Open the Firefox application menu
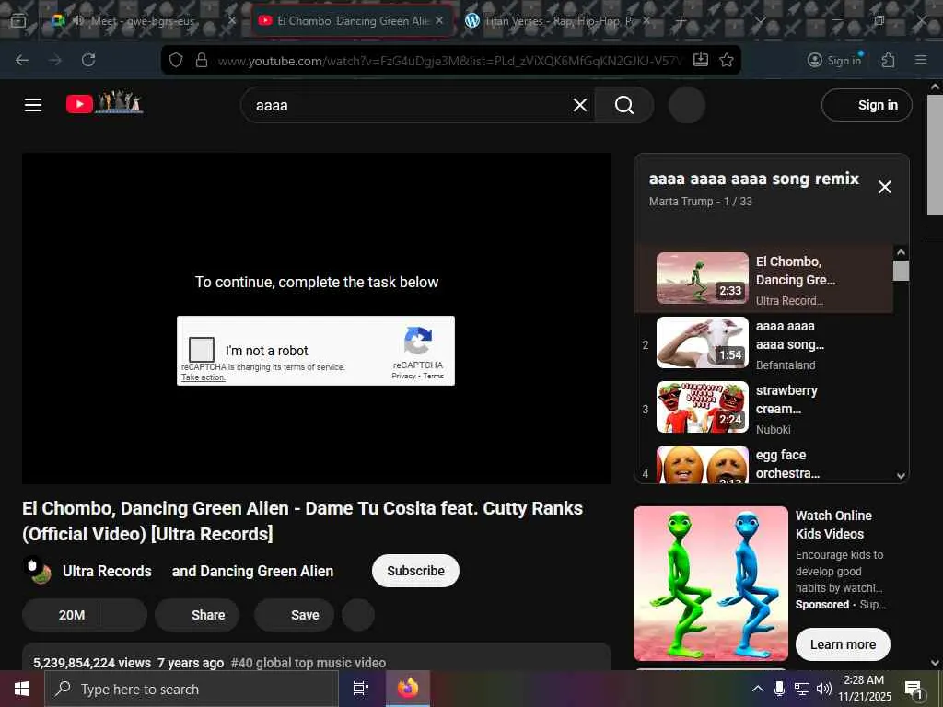This screenshot has width=943, height=707. pos(921,60)
